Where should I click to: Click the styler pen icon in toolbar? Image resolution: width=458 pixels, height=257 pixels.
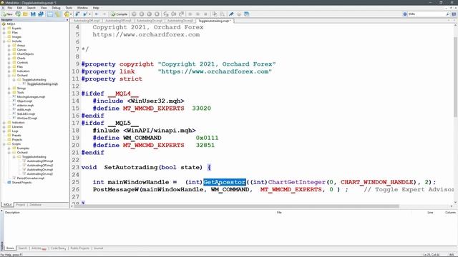[x=231, y=14]
